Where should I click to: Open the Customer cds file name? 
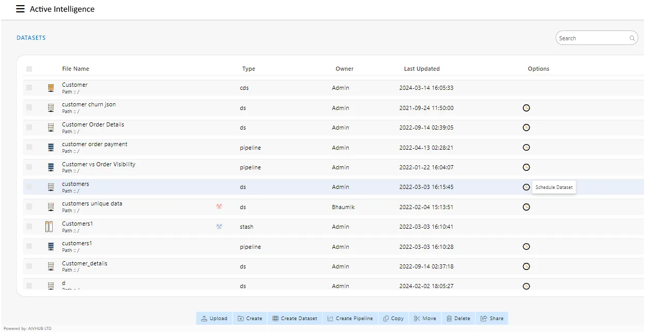click(x=75, y=85)
